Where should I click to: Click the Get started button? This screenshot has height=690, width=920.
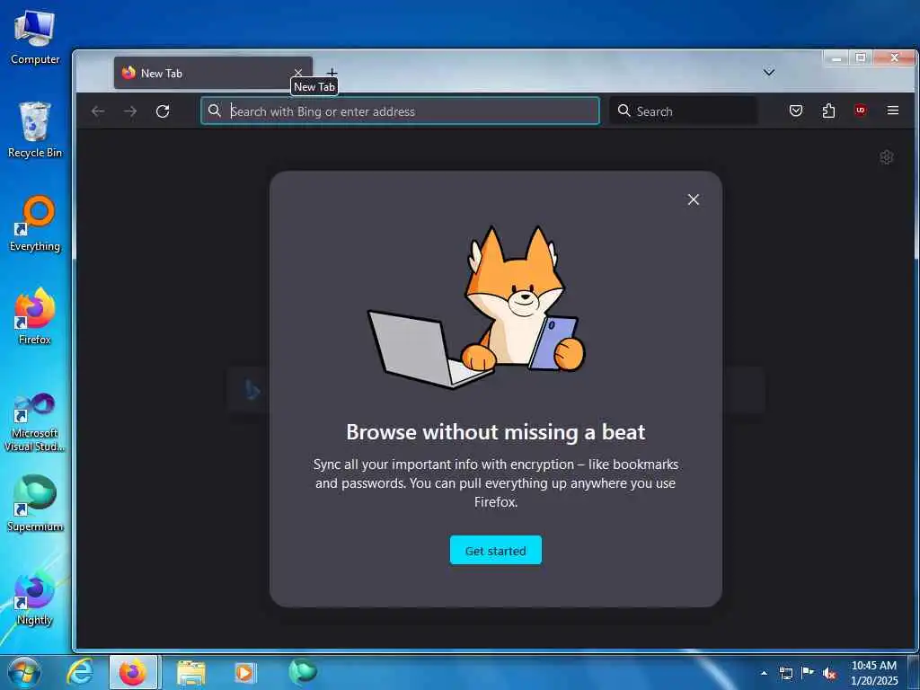(x=495, y=550)
